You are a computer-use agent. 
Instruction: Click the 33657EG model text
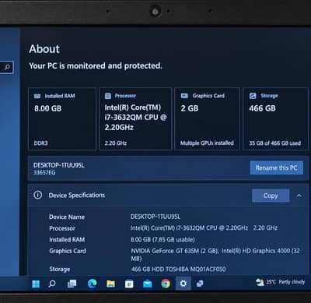[x=44, y=172]
